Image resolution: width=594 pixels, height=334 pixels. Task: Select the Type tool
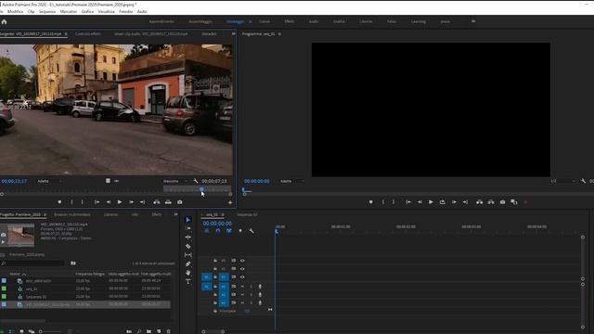tap(188, 282)
